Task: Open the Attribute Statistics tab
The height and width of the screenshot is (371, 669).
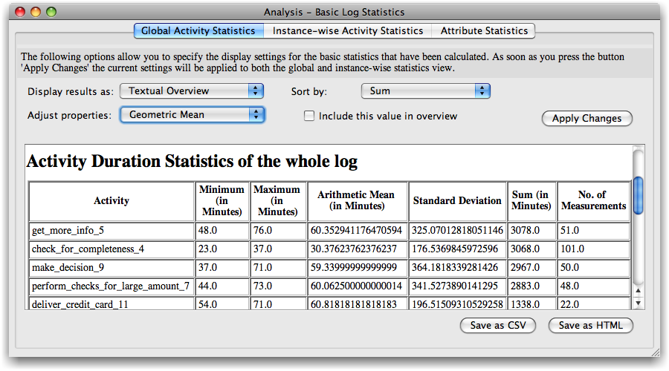Action: coord(484,31)
